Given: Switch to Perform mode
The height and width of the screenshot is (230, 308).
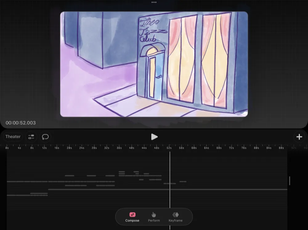Looking at the screenshot, I should tap(154, 217).
